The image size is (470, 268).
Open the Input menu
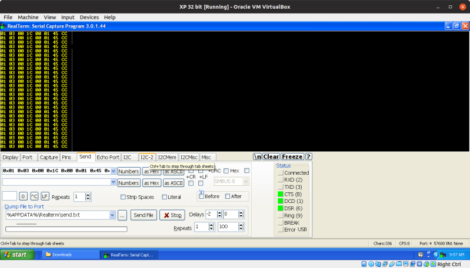coord(68,18)
